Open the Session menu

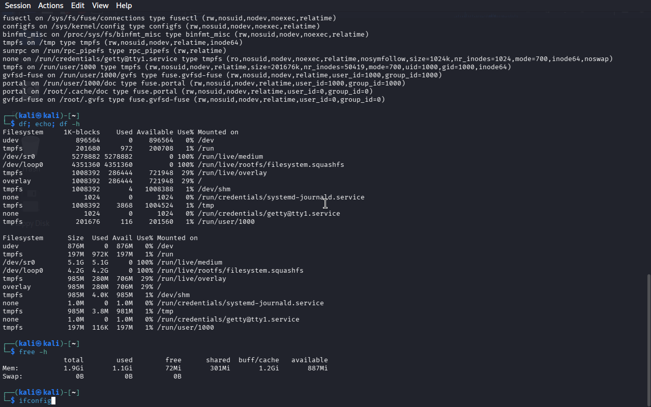coord(18,6)
